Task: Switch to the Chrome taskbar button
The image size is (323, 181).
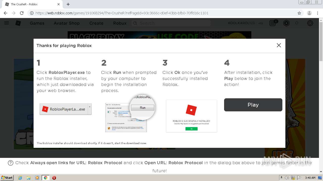Action: [x=45, y=178]
